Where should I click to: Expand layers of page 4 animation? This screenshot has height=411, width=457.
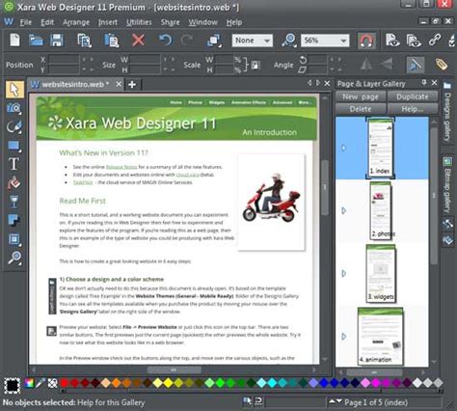pos(343,337)
